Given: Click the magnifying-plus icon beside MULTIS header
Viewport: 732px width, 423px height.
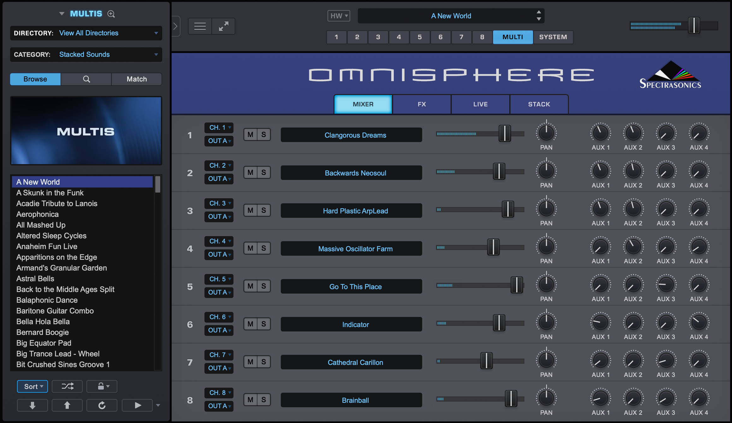Looking at the screenshot, I should point(111,14).
